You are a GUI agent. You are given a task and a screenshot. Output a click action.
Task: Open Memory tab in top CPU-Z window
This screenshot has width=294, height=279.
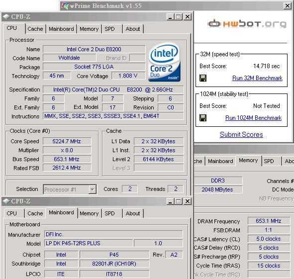(x=89, y=29)
